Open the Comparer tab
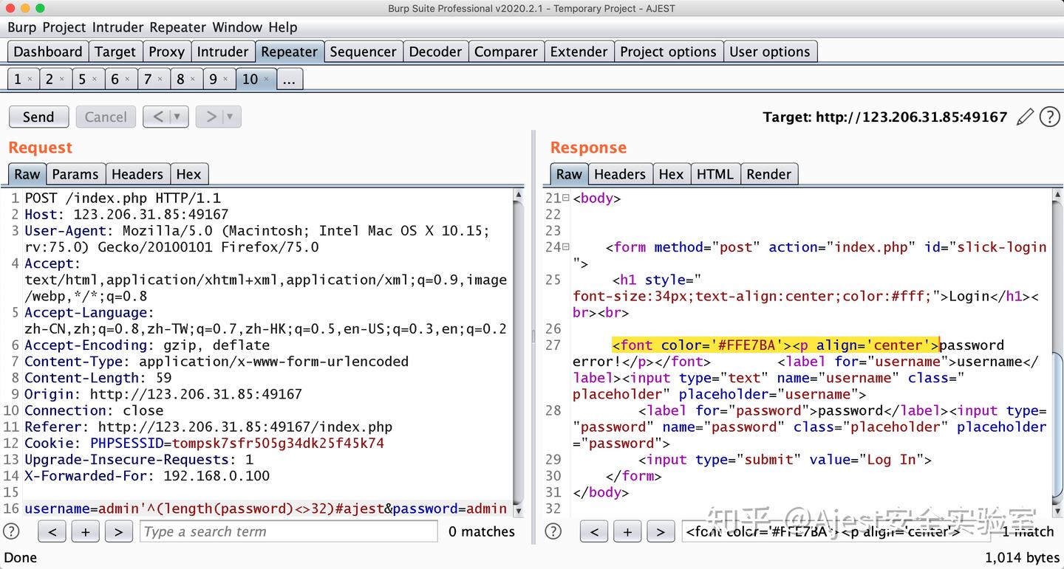This screenshot has height=569, width=1064. click(x=506, y=52)
